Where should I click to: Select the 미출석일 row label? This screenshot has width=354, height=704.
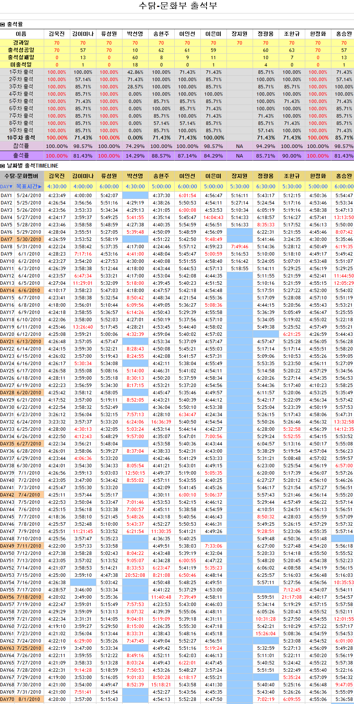click(21, 65)
